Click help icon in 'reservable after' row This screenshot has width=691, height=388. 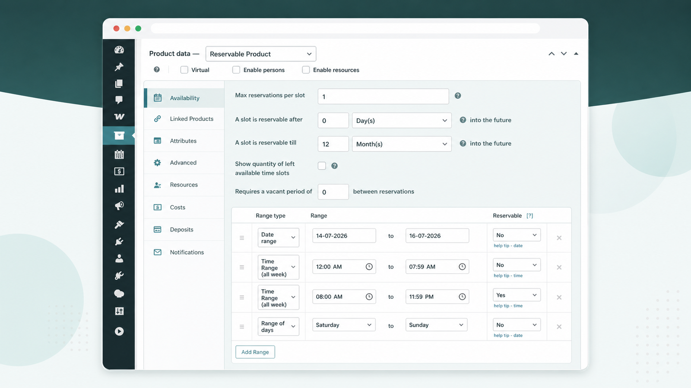pyautogui.click(x=463, y=120)
